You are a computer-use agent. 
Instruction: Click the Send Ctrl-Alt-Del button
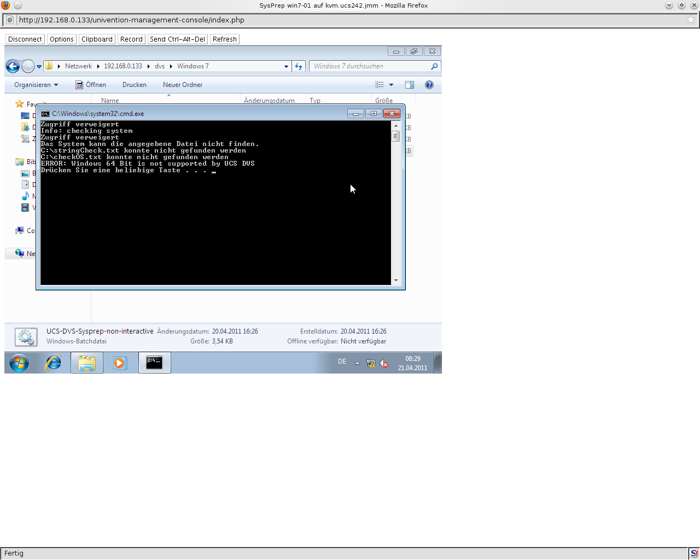point(177,39)
